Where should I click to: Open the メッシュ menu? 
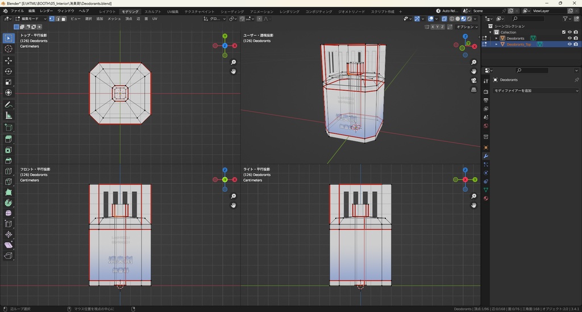tap(114, 19)
